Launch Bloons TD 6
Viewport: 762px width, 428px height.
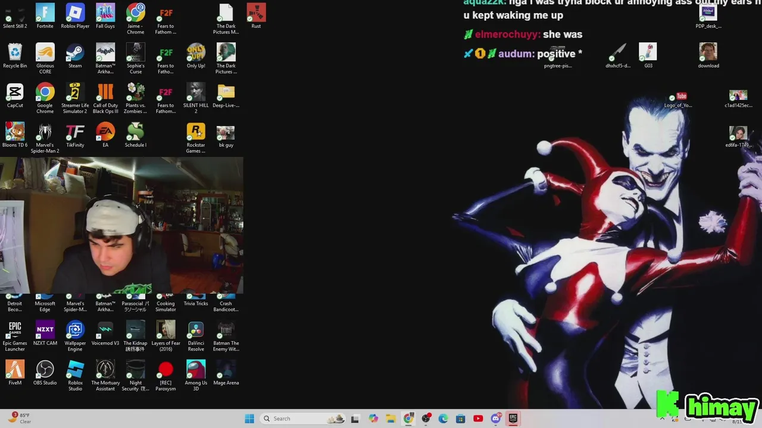pyautogui.click(x=15, y=136)
